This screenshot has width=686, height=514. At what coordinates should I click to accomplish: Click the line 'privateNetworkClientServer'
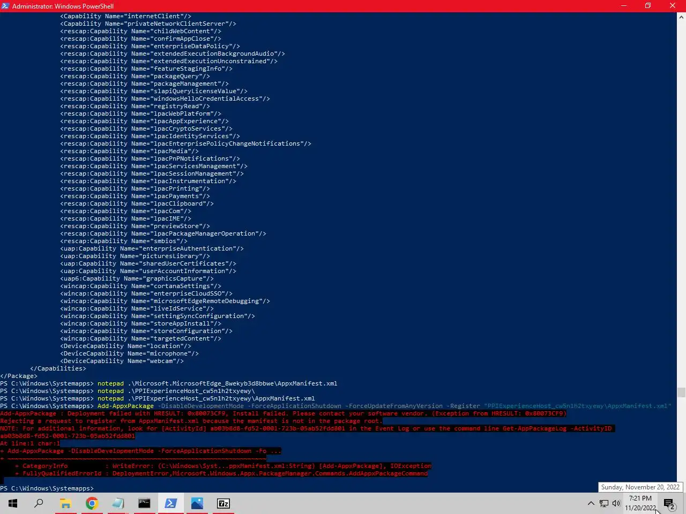[x=148, y=24]
